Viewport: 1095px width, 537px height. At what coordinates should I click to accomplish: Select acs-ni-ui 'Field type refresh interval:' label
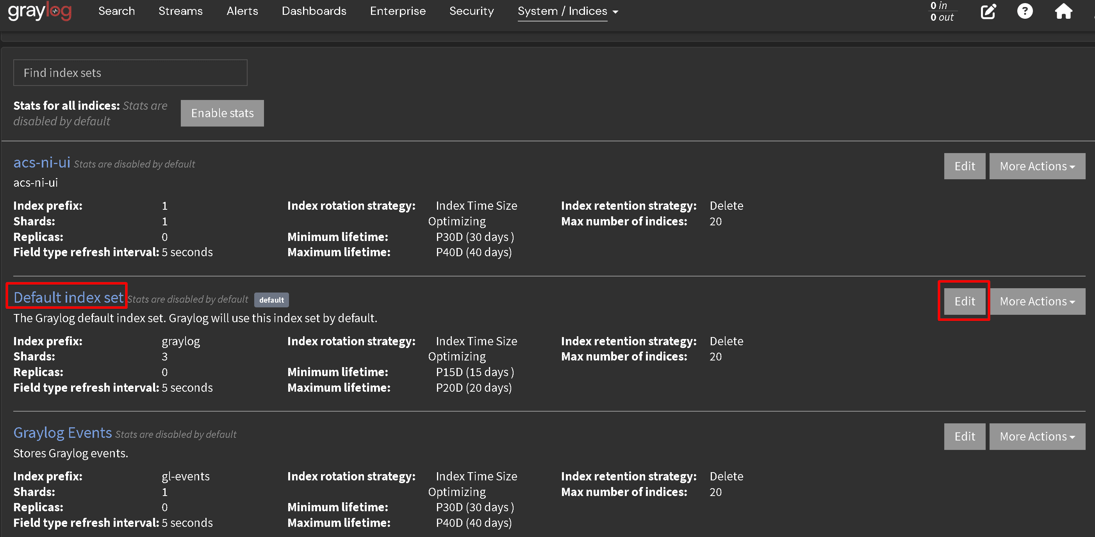(86, 252)
